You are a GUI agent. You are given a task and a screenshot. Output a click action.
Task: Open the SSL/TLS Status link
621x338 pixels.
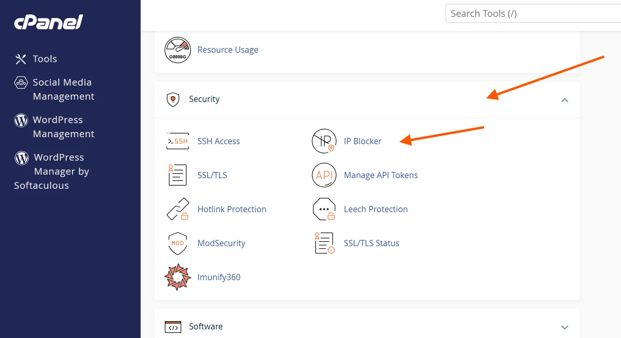[x=371, y=243]
